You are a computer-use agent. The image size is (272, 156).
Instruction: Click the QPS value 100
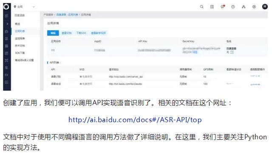tap(205, 84)
